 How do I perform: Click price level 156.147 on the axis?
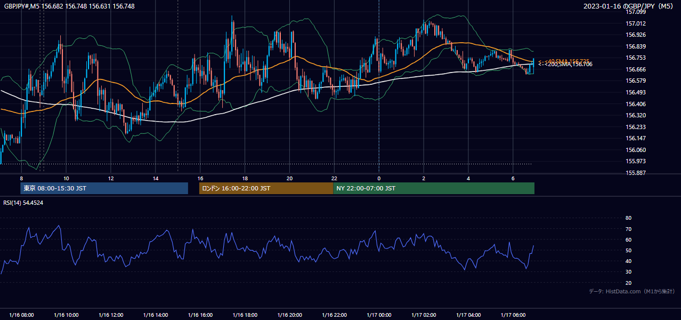point(636,138)
